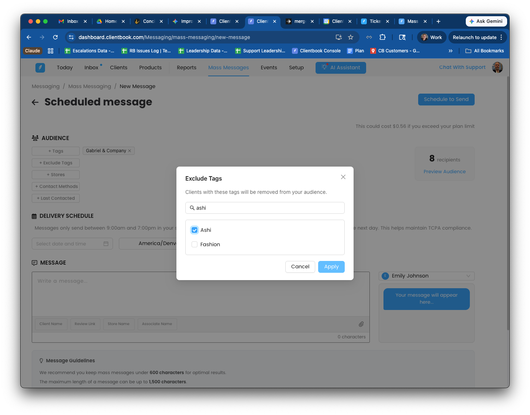The image size is (530, 415).
Task: Click the + Exclude Tags button
Action: pyautogui.click(x=56, y=163)
